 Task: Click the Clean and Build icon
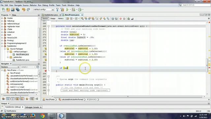click(x=62, y=10)
